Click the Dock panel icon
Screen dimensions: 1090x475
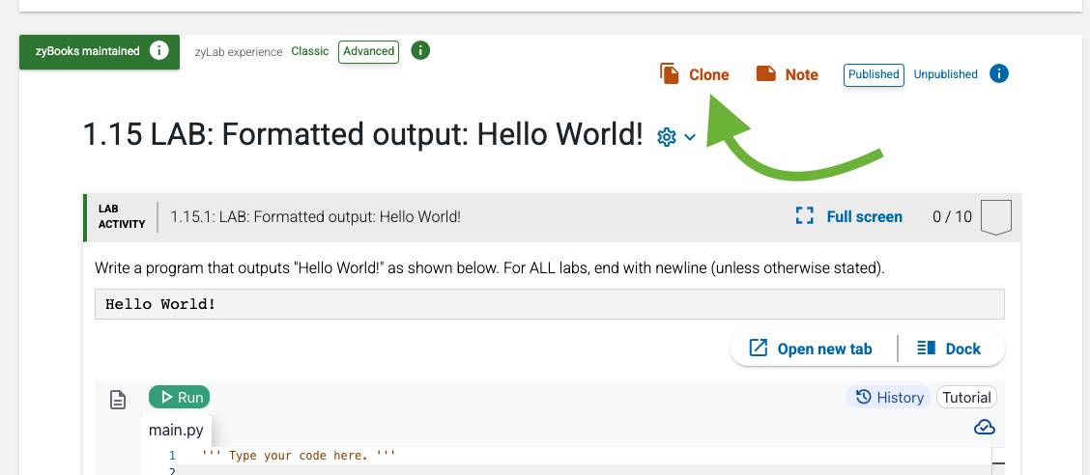pos(927,348)
